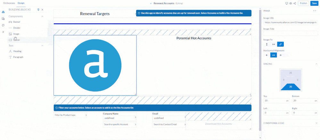The width and height of the screenshot is (320, 140).
Task: Select the blue filter-accounts banner
Action: tap(152, 108)
